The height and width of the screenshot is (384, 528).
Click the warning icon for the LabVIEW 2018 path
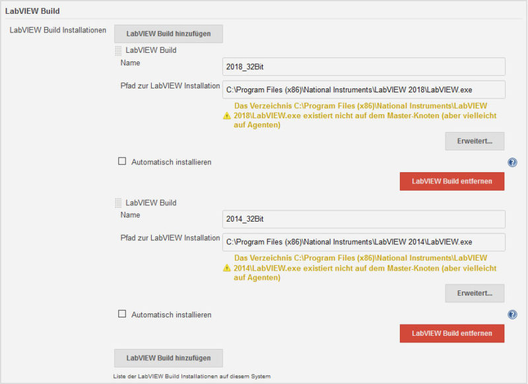[227, 115]
